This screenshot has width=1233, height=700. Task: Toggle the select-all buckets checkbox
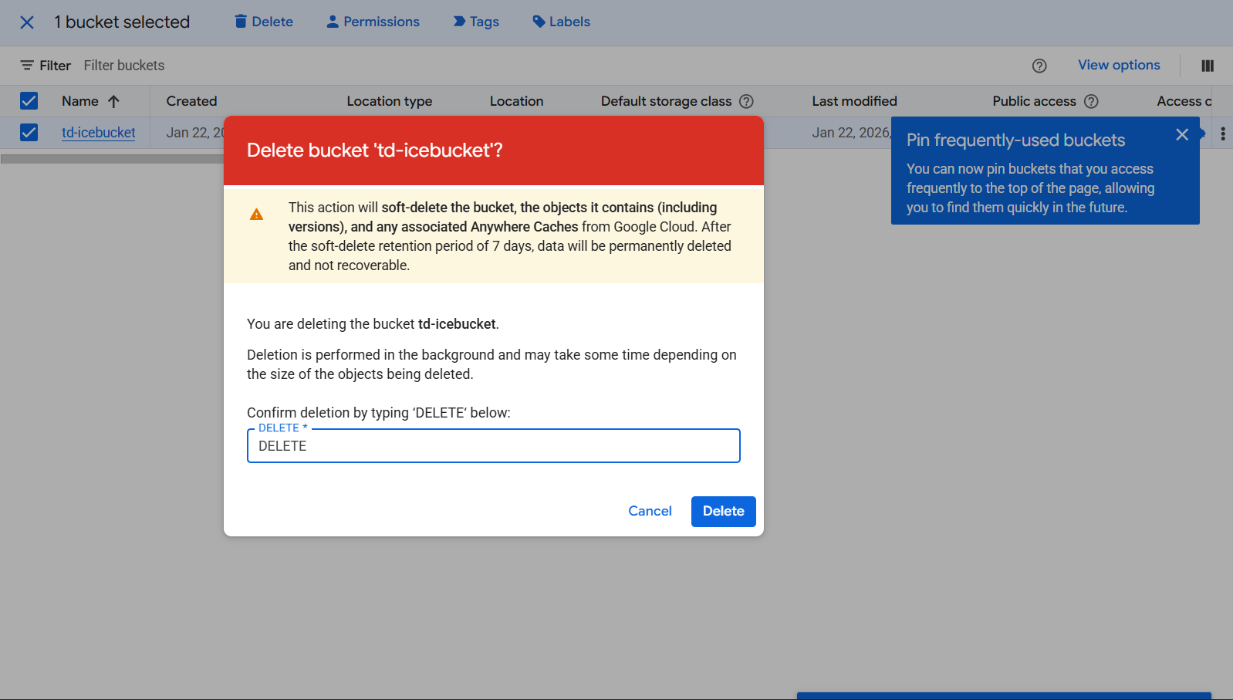[29, 101]
